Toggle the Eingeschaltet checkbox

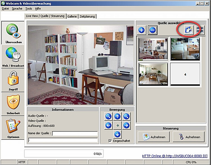pyautogui.click(x=110, y=141)
